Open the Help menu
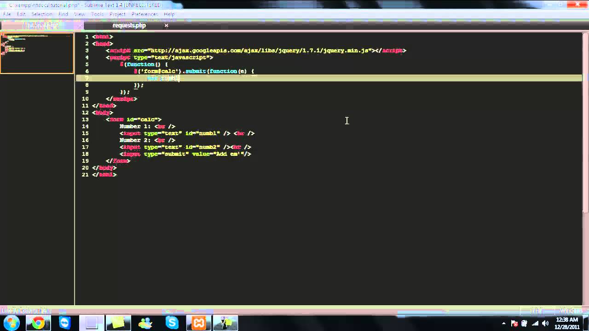The height and width of the screenshot is (331, 589). point(169,14)
